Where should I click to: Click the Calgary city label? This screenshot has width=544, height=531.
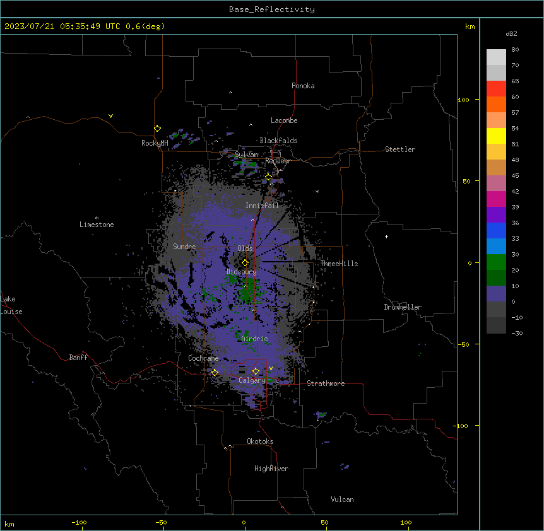pyautogui.click(x=252, y=380)
